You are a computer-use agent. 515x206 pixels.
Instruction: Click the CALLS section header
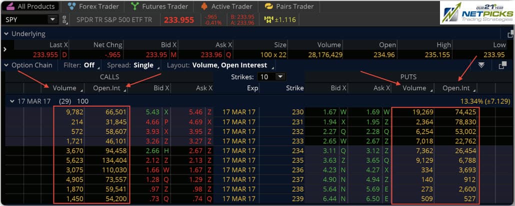(x=109, y=77)
